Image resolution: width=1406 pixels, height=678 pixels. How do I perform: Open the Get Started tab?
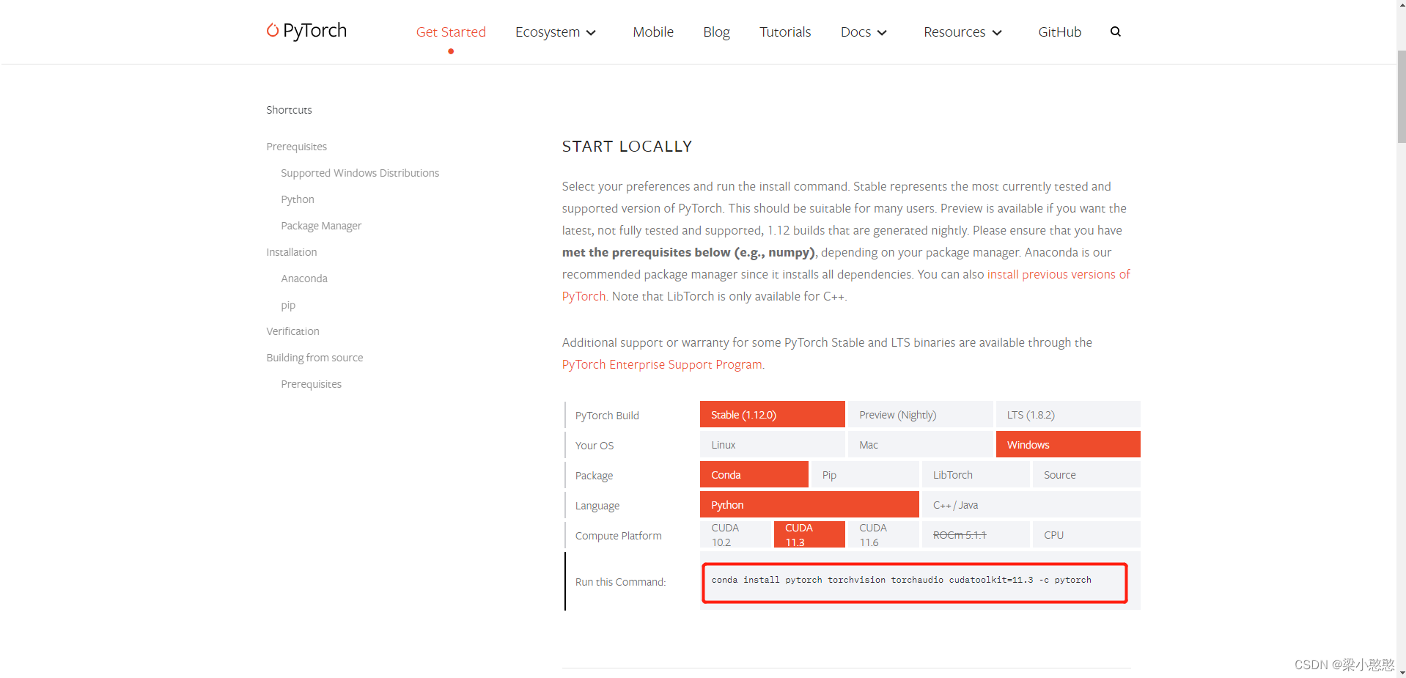451,32
